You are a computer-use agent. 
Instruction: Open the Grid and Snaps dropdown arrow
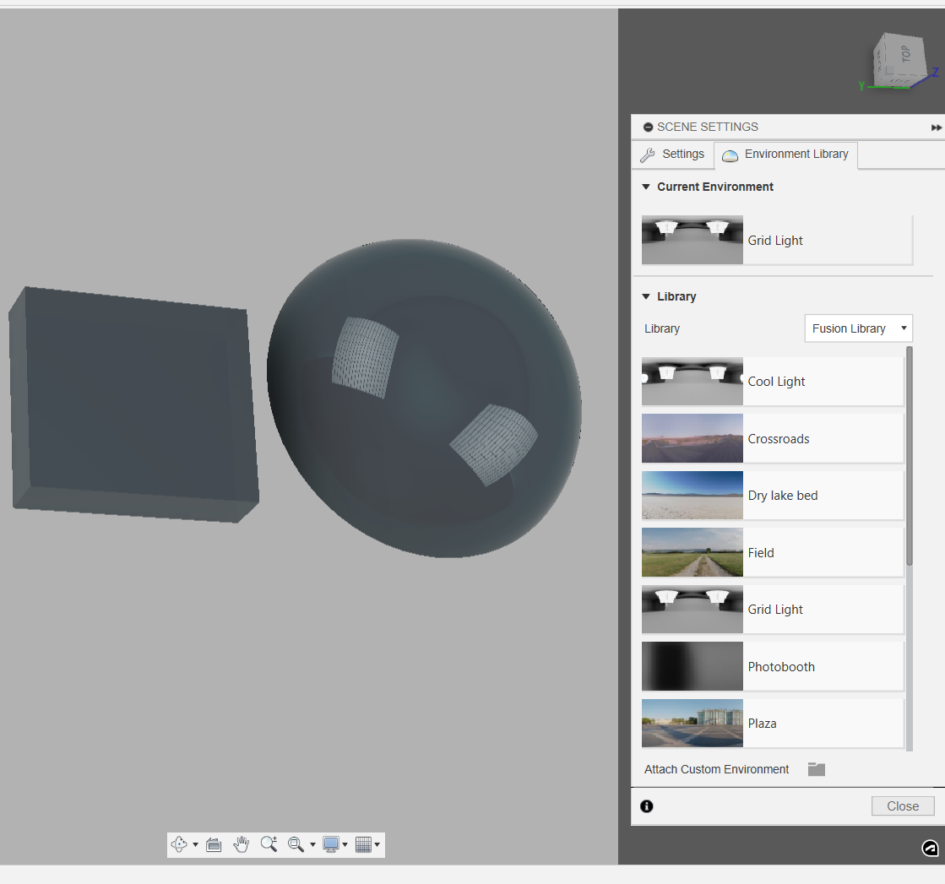[378, 844]
